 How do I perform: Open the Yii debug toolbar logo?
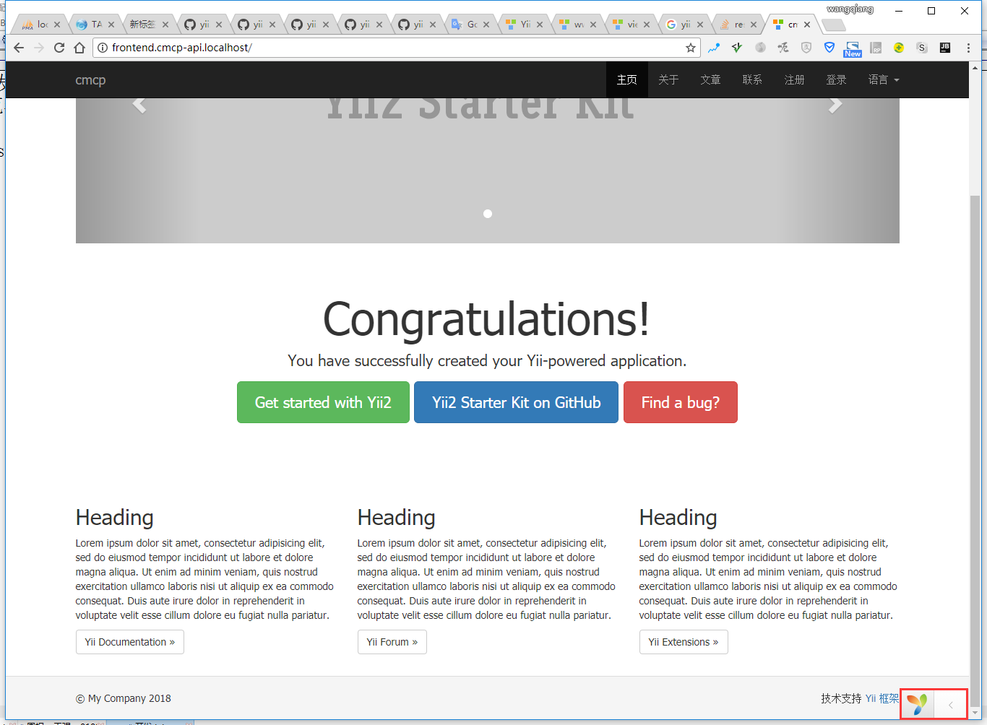[x=917, y=704]
